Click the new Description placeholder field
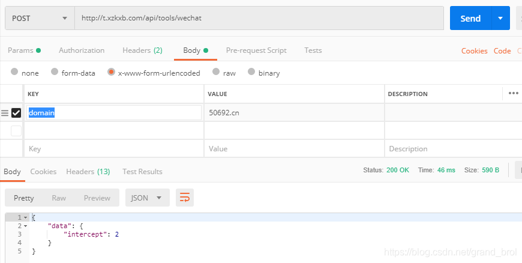The image size is (522, 263). pos(454,149)
